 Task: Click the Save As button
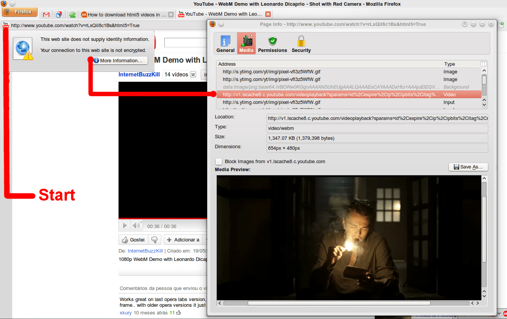(468, 167)
